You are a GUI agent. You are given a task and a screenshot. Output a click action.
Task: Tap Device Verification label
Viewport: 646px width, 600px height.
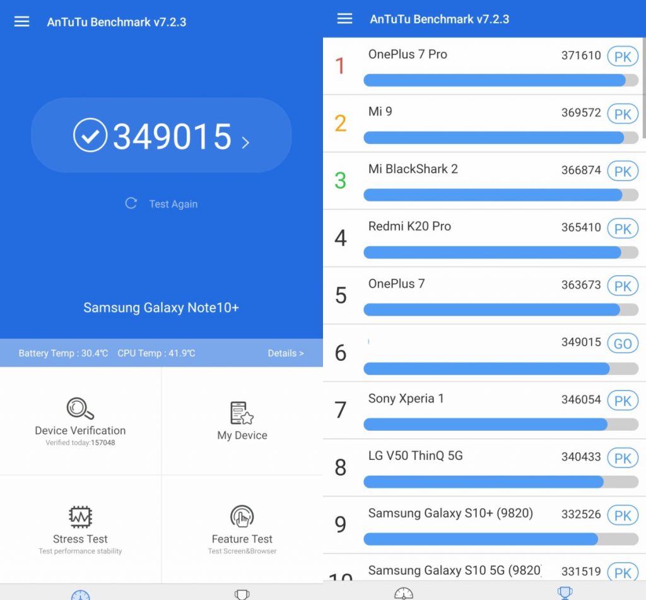pos(80,430)
